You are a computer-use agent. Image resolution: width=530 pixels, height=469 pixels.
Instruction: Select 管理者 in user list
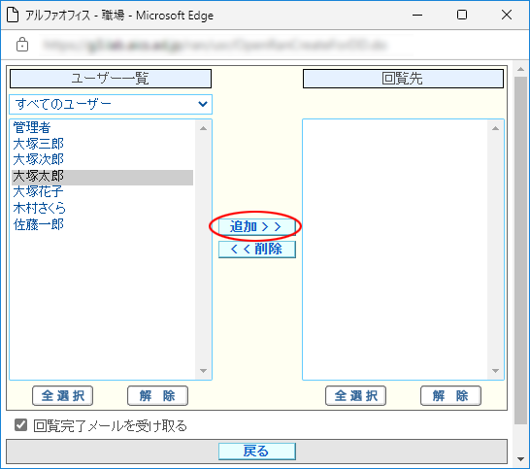coord(32,127)
